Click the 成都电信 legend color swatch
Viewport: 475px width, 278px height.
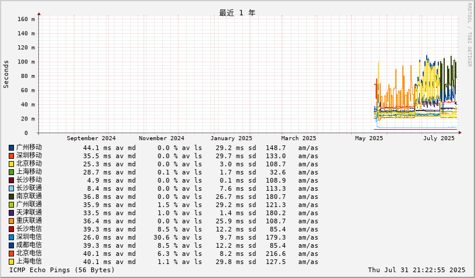point(11,245)
